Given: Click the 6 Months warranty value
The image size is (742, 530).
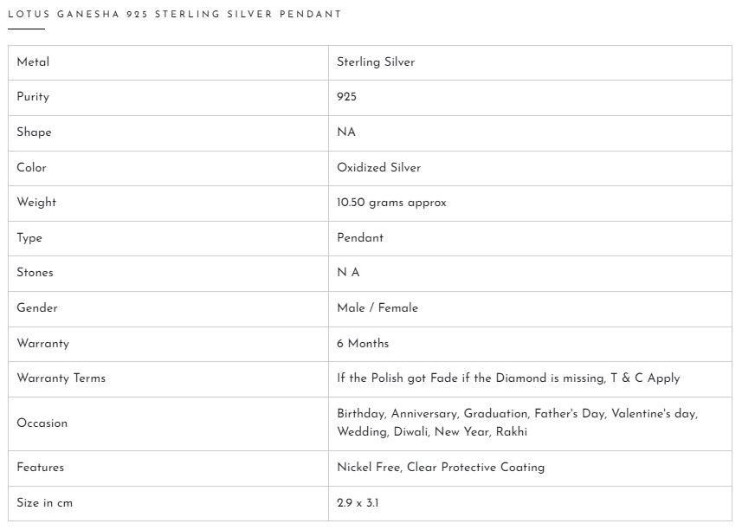Looking at the screenshot, I should coord(363,343).
